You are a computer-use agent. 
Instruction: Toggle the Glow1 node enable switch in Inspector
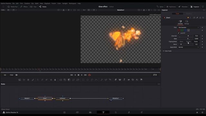click(x=164, y=18)
